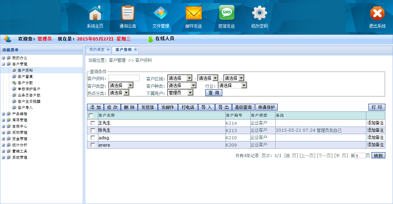
Task: Tick the checkbox beside 张先生
Action: point(93,130)
